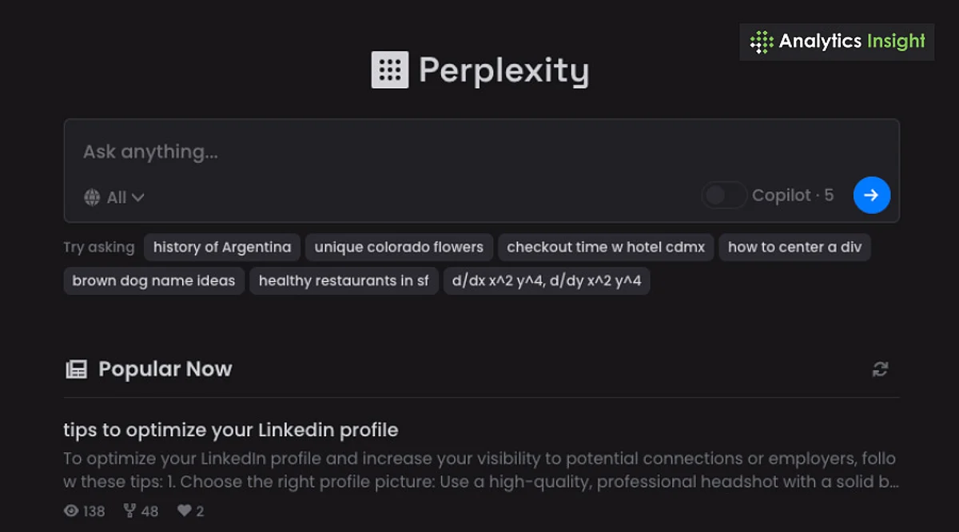959x532 pixels.
Task: Click the Analytics Insight logo
Action: 837,42
